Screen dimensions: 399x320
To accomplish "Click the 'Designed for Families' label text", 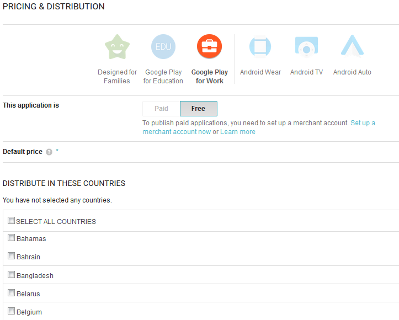I will tap(117, 77).
